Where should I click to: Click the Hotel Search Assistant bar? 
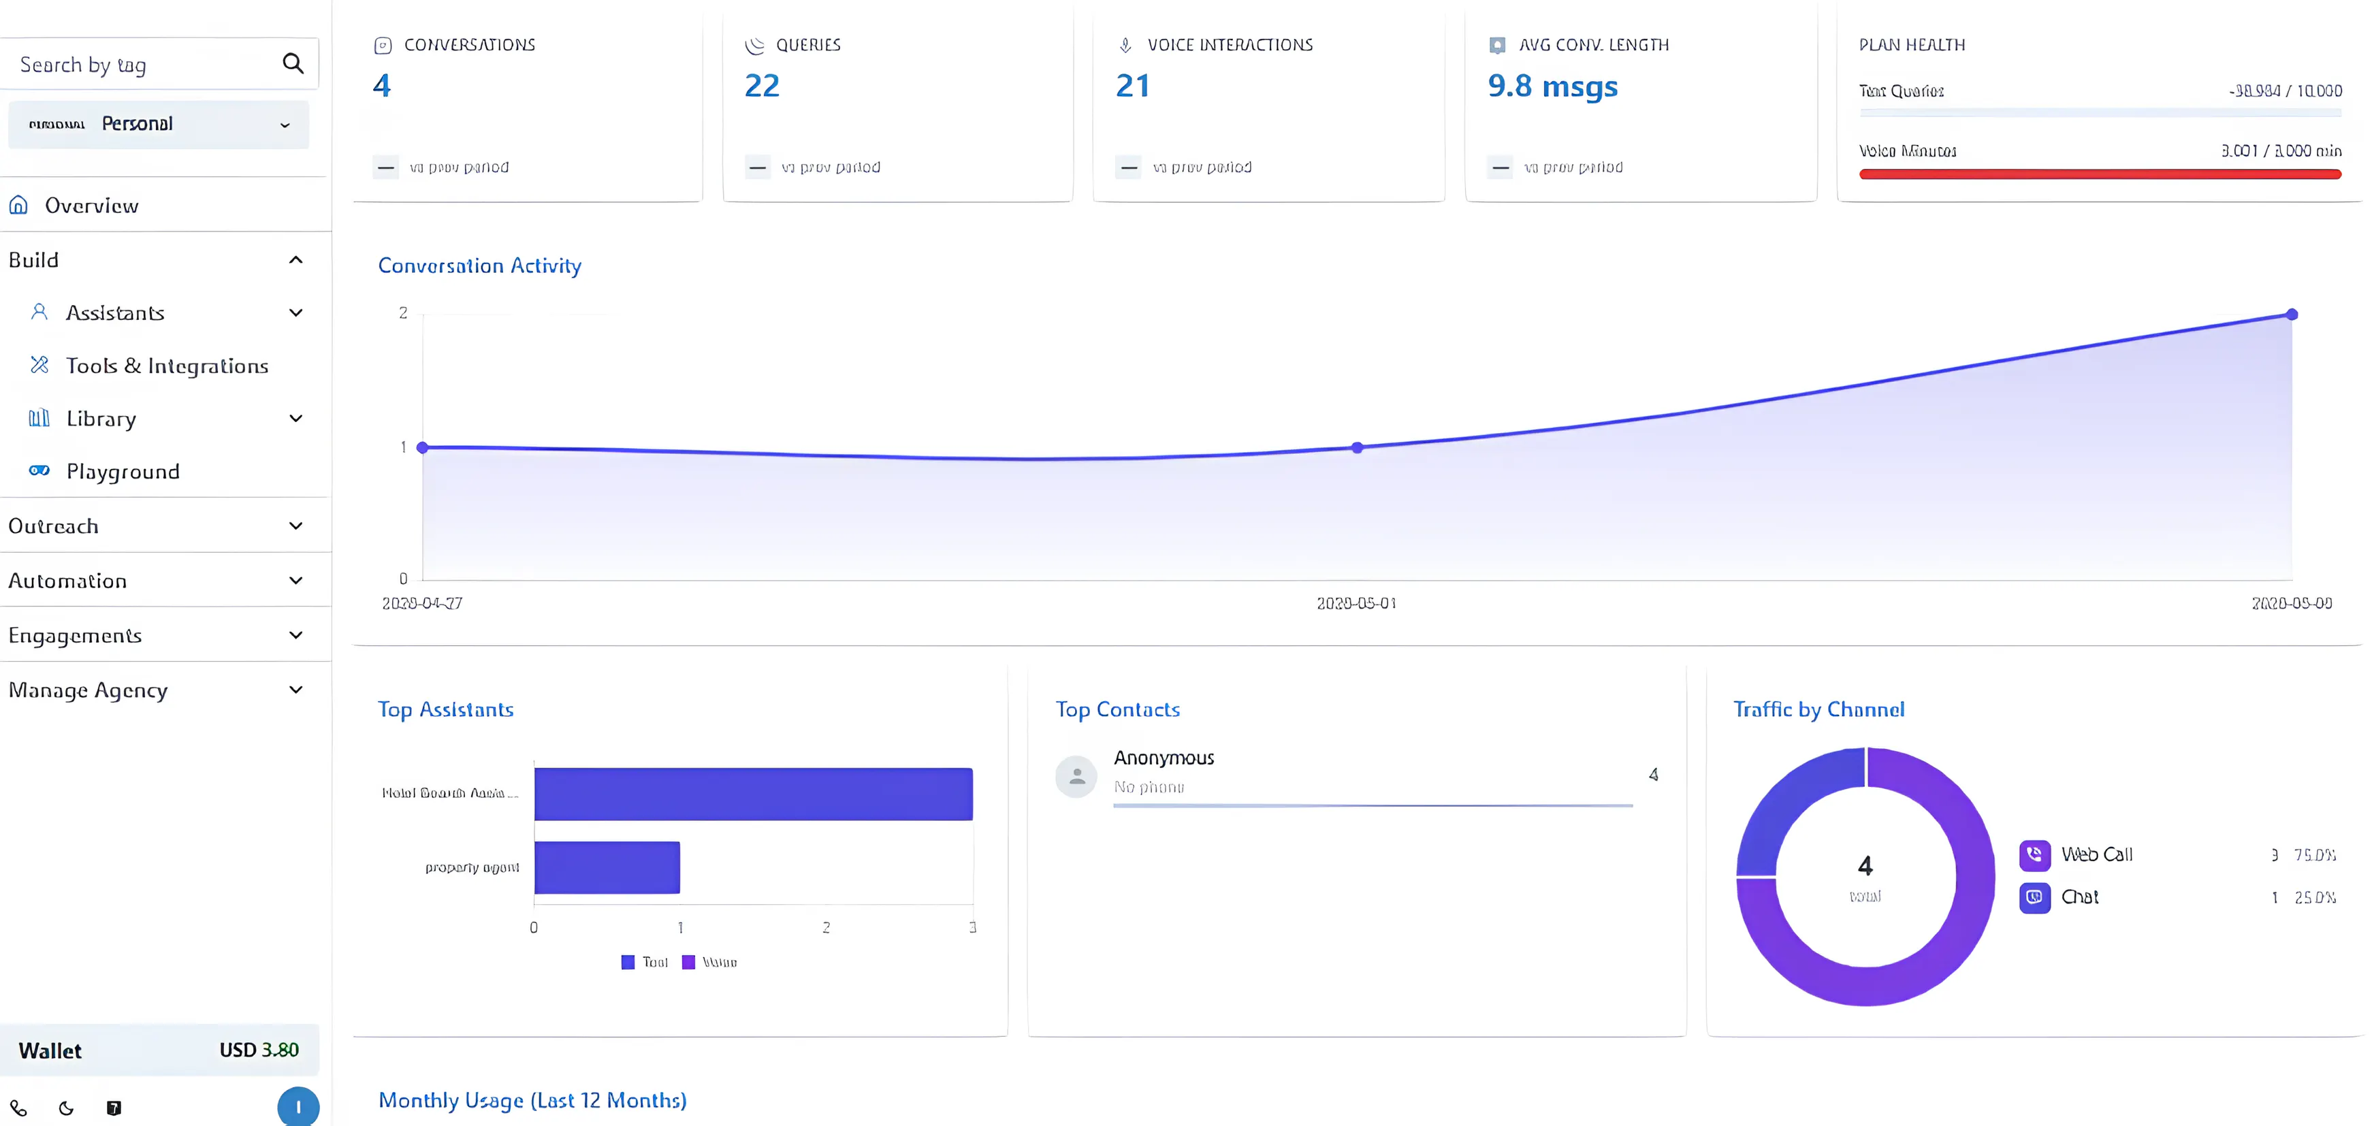(753, 793)
